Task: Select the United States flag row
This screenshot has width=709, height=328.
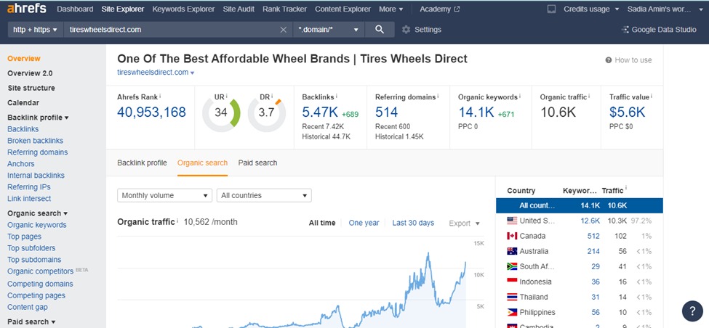Action: pyautogui.click(x=512, y=221)
